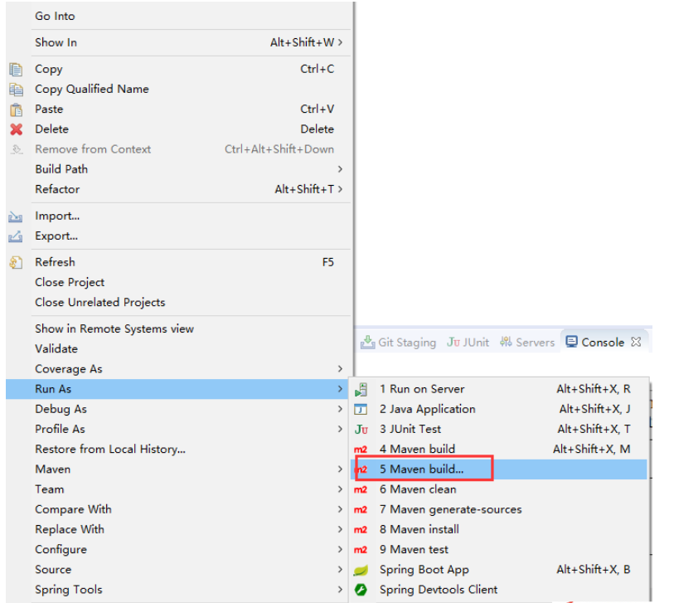Click the Spring Devtools Client green icon
Image resolution: width=674 pixels, height=603 pixels.
click(x=361, y=590)
